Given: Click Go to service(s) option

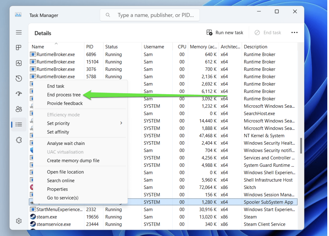Looking at the screenshot, I should [63, 198].
